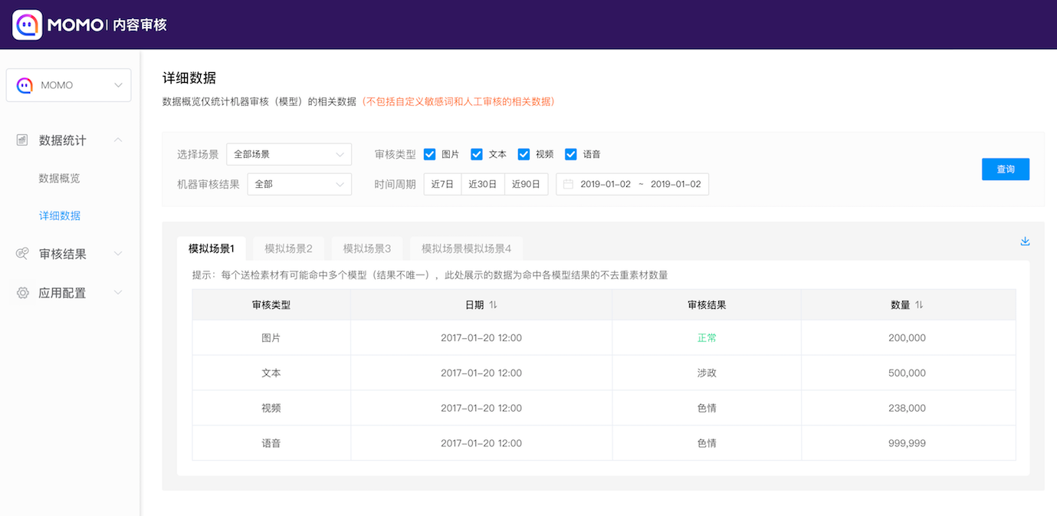This screenshot has width=1057, height=516.
Task: Open 详细数据 in the sidebar
Action: (x=60, y=215)
